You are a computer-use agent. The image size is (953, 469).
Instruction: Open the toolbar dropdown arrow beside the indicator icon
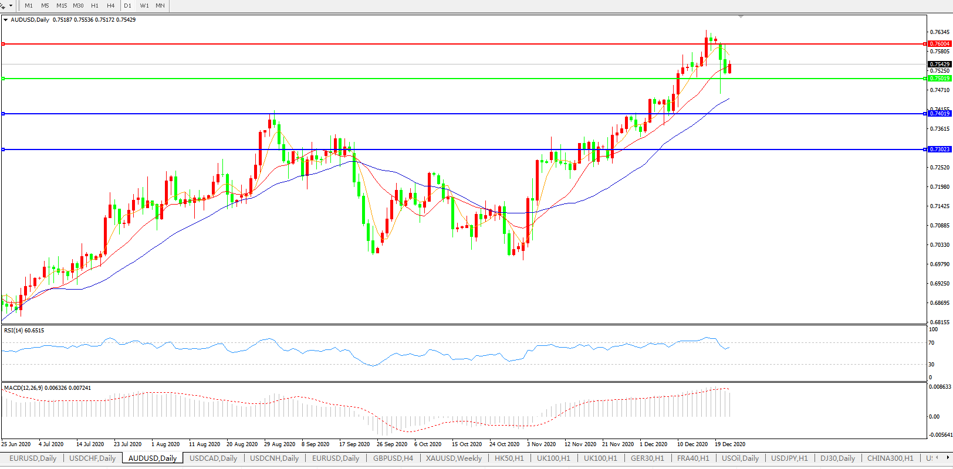tap(11, 6)
